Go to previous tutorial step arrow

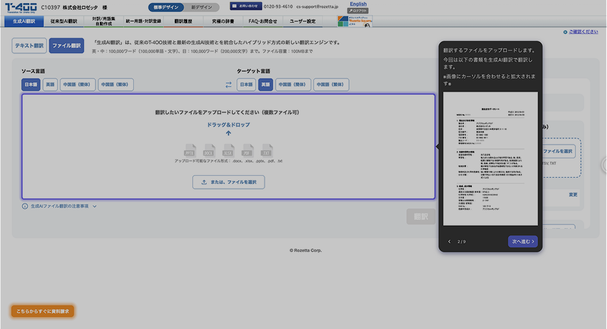450,241
